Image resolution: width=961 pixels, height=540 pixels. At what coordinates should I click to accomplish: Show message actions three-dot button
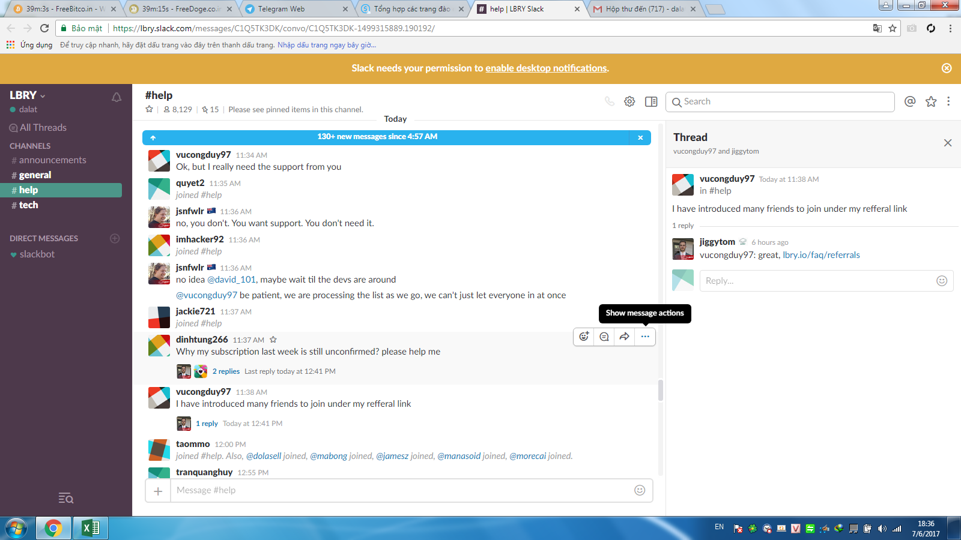(x=645, y=337)
